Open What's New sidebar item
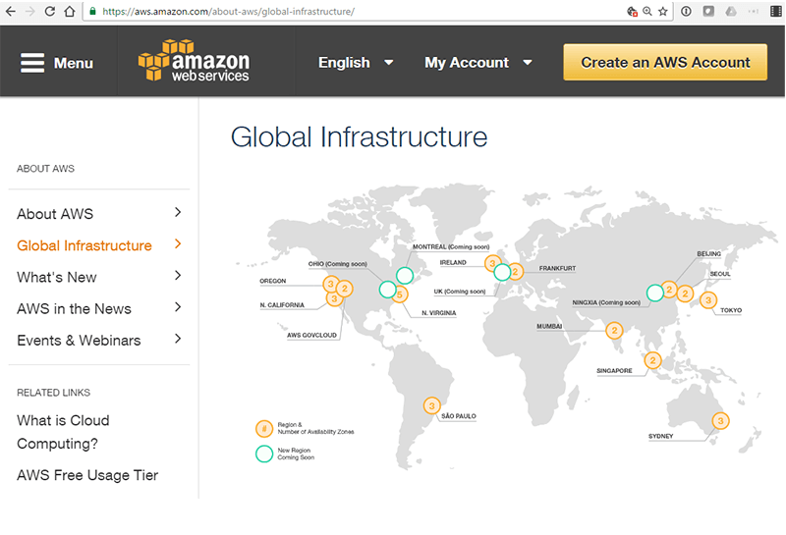Viewport: 786px width, 535px height. point(57,277)
